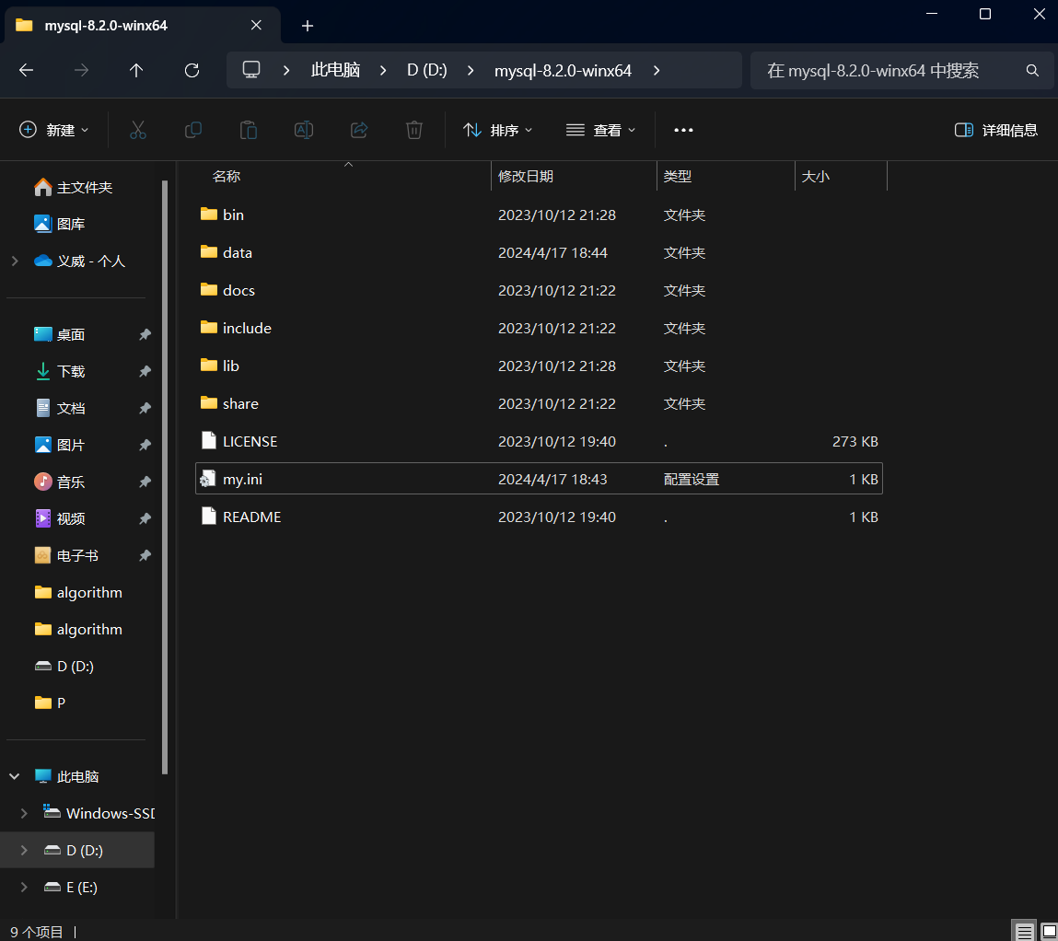Refresh the current folder view

click(192, 70)
